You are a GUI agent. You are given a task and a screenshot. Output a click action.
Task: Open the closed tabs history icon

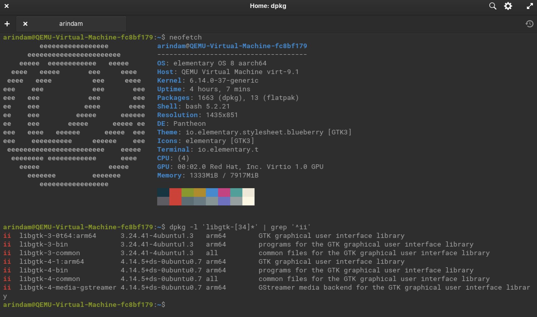[529, 24]
